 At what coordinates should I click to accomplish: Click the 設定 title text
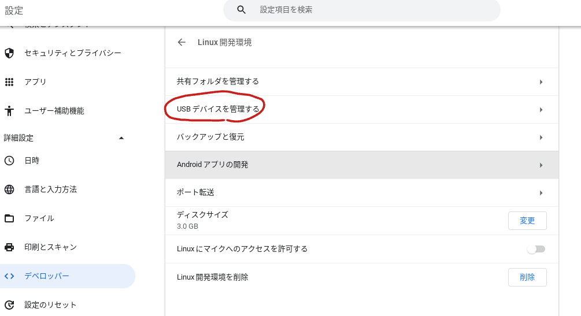14,10
